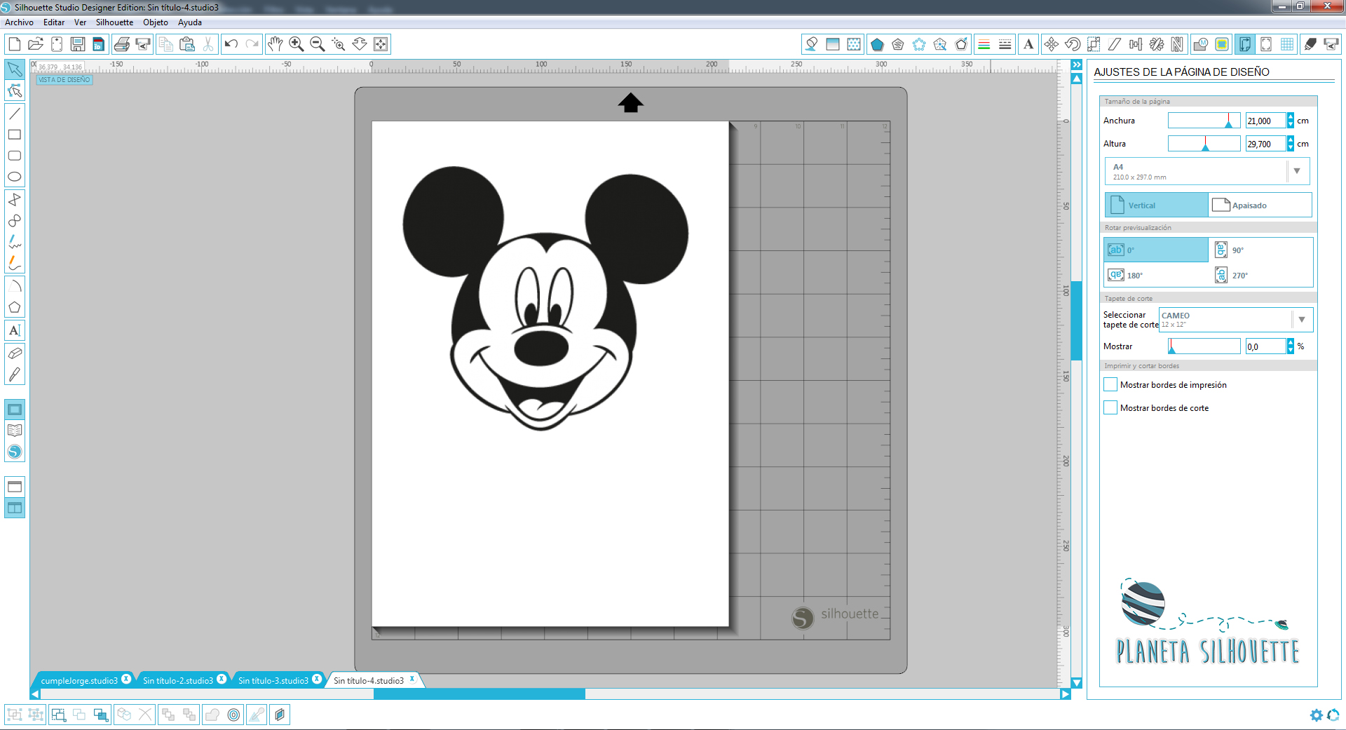This screenshot has width=1346, height=730.
Task: Click the Save floppy disk icon
Action: (78, 44)
